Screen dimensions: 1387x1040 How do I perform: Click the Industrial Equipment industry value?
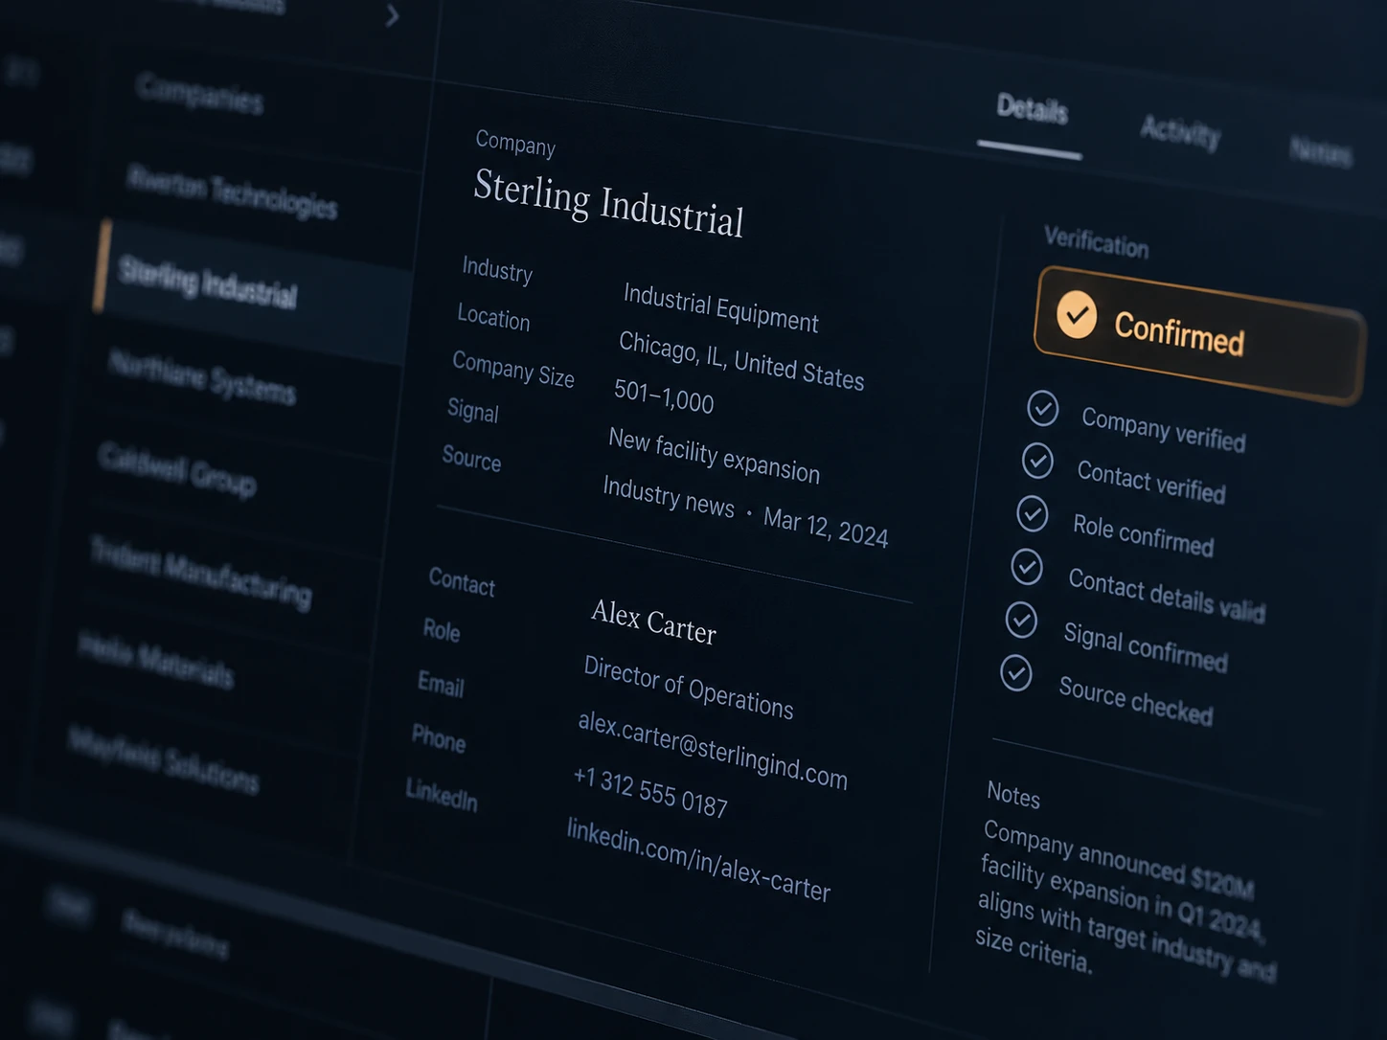721,308
